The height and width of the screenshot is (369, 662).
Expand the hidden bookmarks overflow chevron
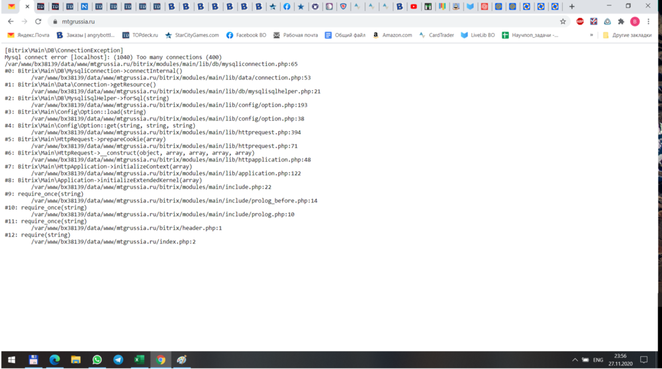pyautogui.click(x=591, y=35)
